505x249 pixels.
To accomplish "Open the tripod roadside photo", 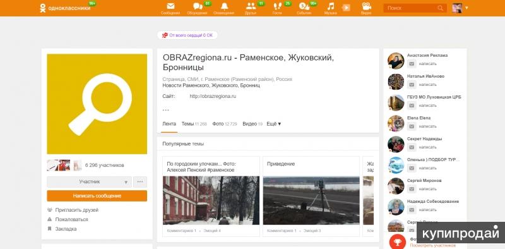I will [311, 200].
